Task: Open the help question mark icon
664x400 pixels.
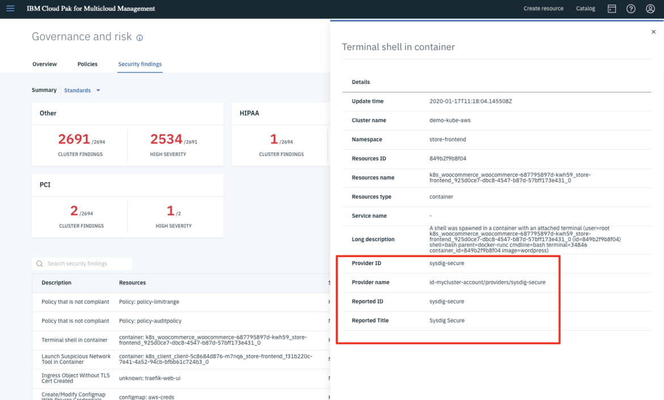Action: coord(631,9)
